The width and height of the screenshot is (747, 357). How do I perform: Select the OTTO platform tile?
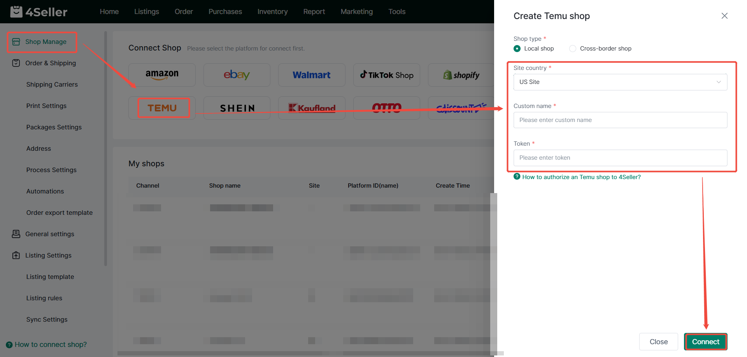click(387, 108)
